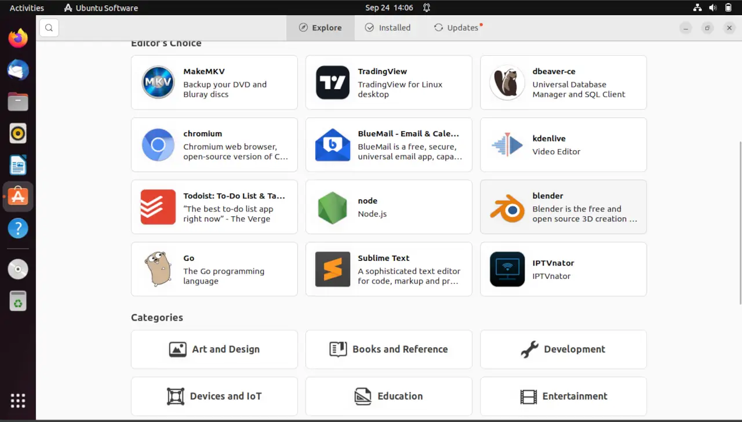Viewport: 742px width, 422px height.
Task: Open the Art and Design category
Action: tap(214, 350)
